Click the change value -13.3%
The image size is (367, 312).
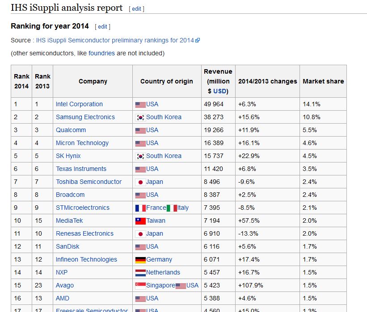point(248,233)
